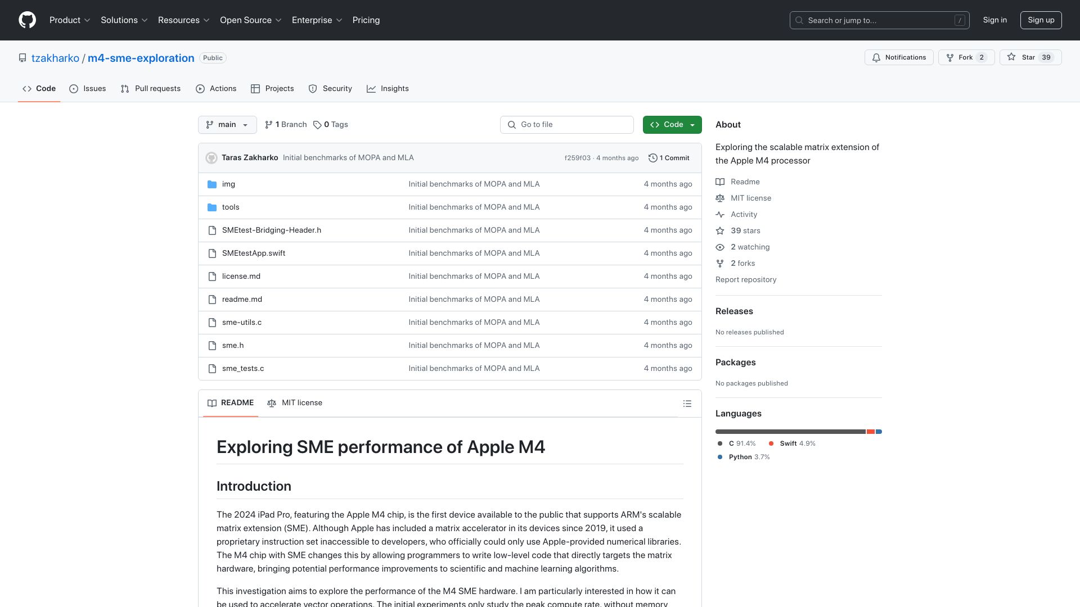The width and height of the screenshot is (1080, 607).
Task: Click file icon next to readme.md
Action: [x=212, y=300]
